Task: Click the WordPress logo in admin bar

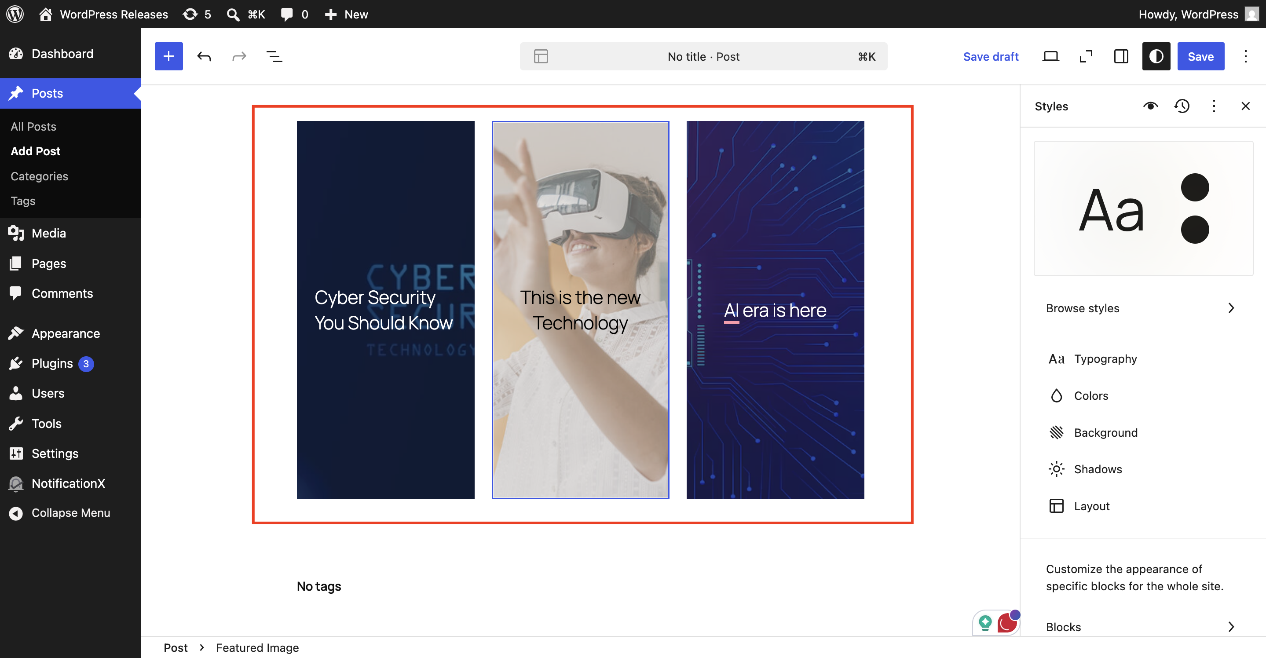Action: point(15,14)
